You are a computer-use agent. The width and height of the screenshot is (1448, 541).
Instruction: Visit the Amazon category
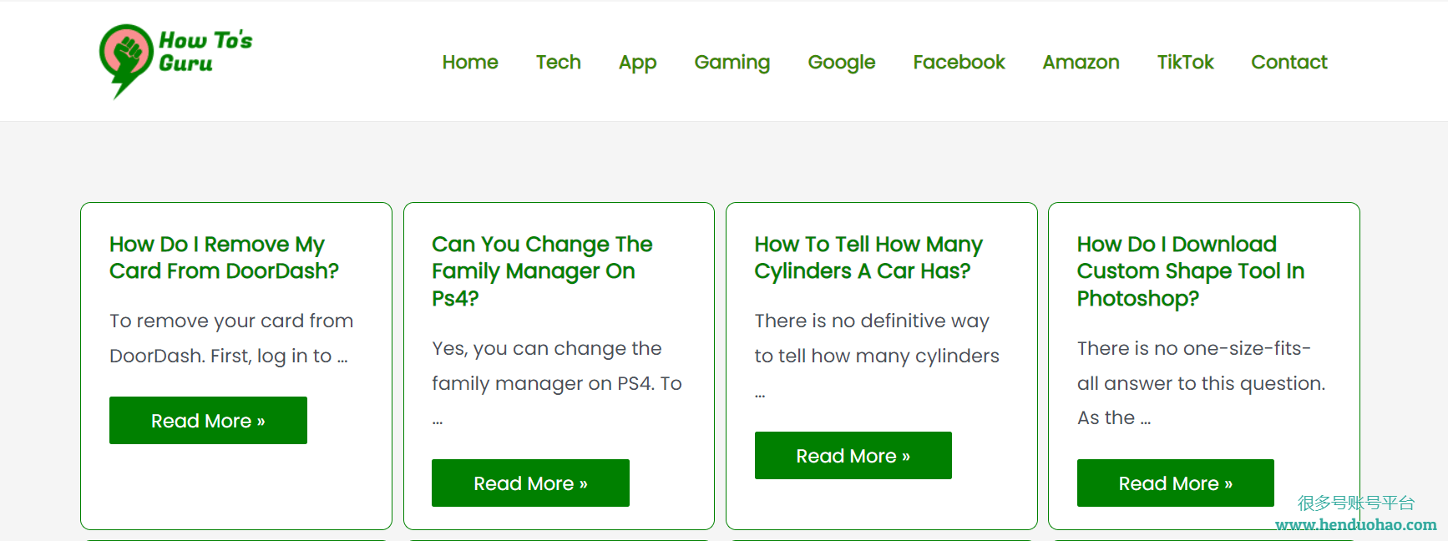click(x=1081, y=62)
